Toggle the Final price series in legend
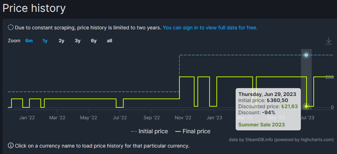Image resolution: width=337 pixels, height=154 pixels. 193,131
